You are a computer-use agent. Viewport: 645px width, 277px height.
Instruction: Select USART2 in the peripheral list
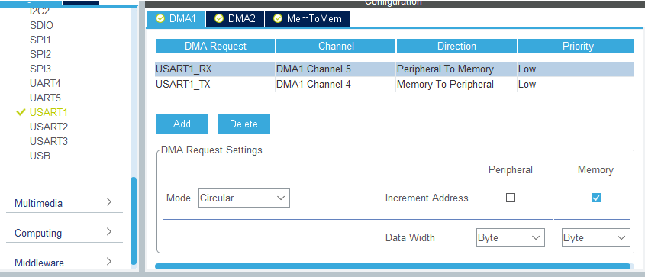pos(49,127)
